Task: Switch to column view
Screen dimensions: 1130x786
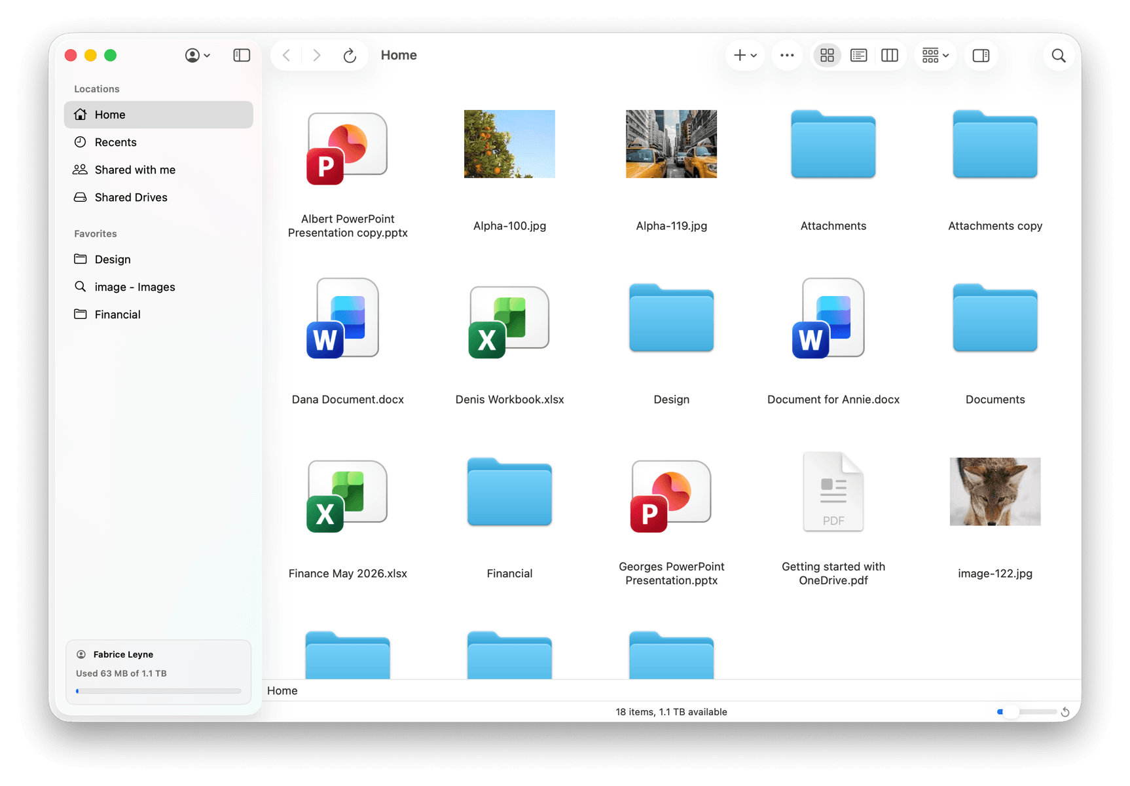Action: coord(890,56)
